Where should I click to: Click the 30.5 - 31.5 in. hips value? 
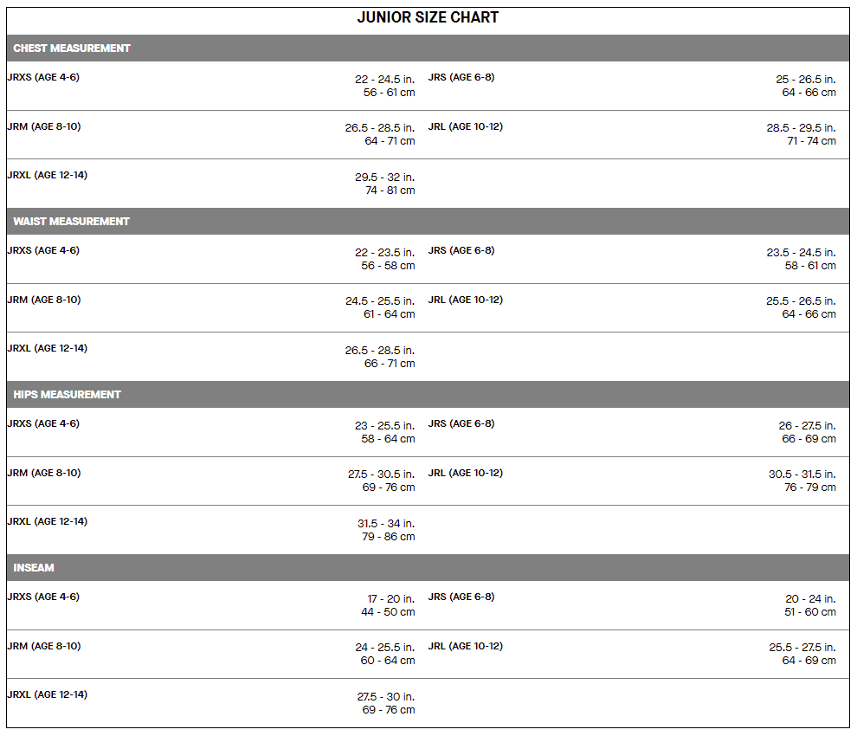[x=802, y=475]
